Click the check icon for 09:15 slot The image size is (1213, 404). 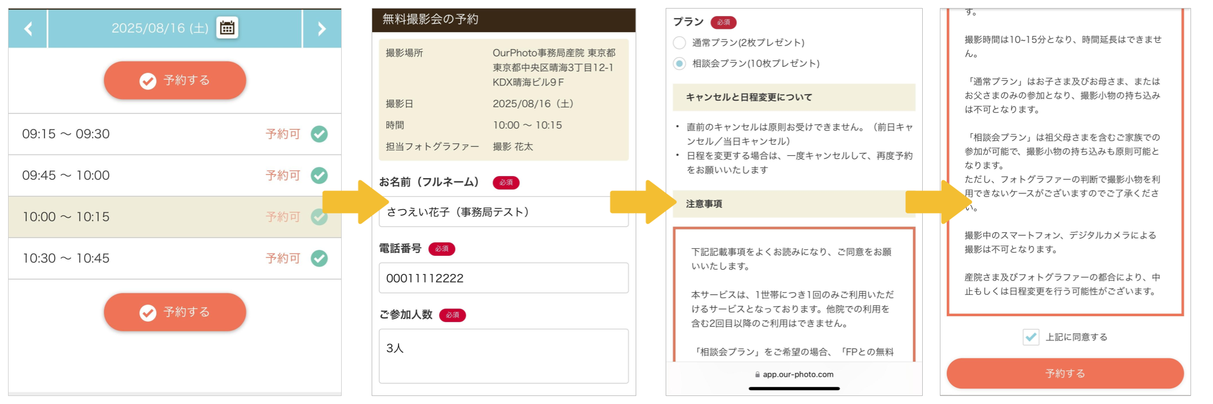(x=319, y=134)
